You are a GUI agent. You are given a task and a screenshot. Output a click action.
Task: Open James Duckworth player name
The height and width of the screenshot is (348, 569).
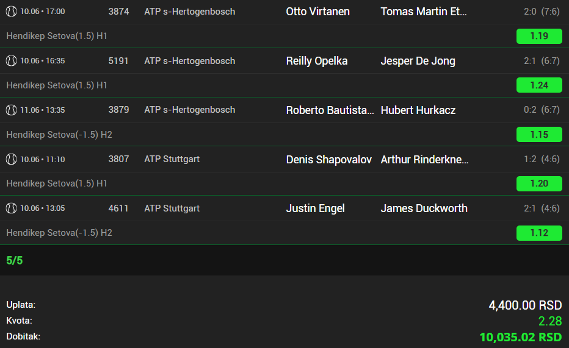tap(424, 208)
